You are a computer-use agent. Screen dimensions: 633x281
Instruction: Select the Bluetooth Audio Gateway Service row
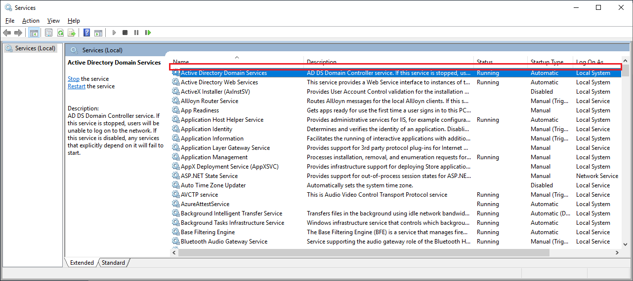pos(396,242)
